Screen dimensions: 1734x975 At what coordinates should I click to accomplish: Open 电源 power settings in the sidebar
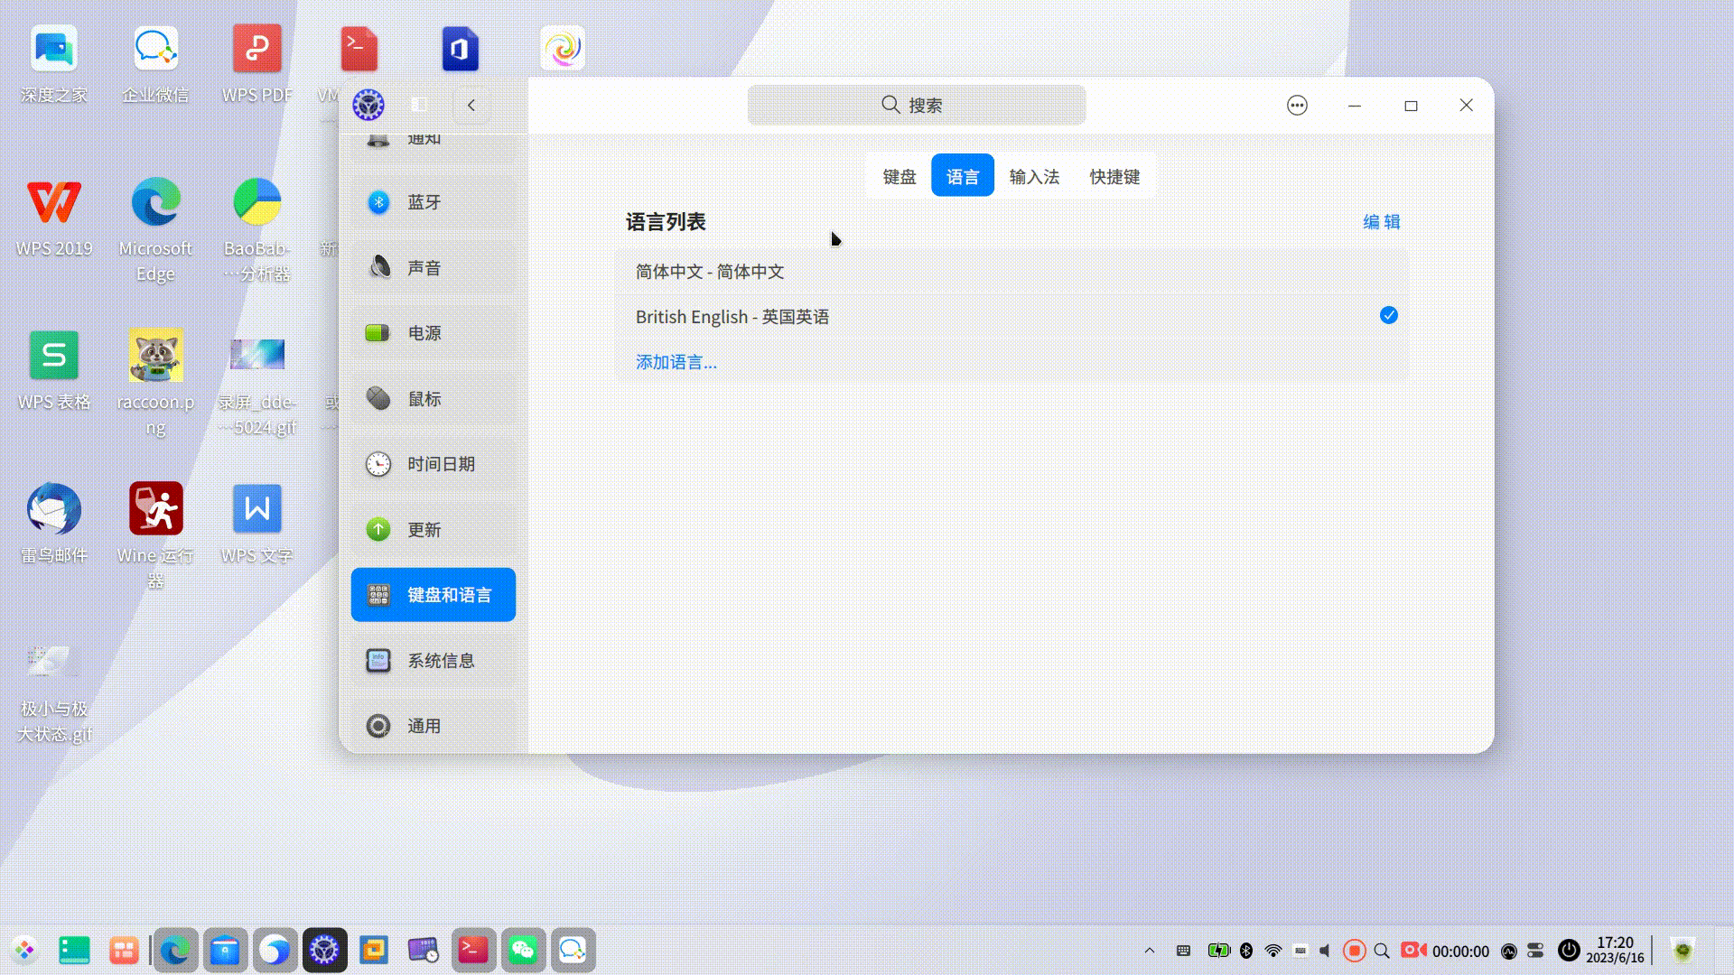(424, 332)
